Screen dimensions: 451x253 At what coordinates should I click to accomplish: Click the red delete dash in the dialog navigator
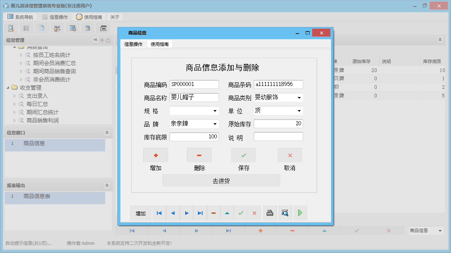coord(214,213)
